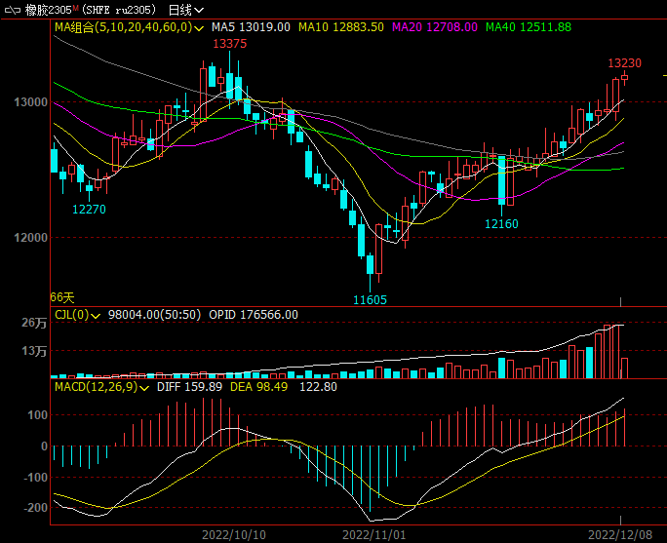The width and height of the screenshot is (667, 543).
Task: Click the 12000 price axis label
Action: coord(30,238)
